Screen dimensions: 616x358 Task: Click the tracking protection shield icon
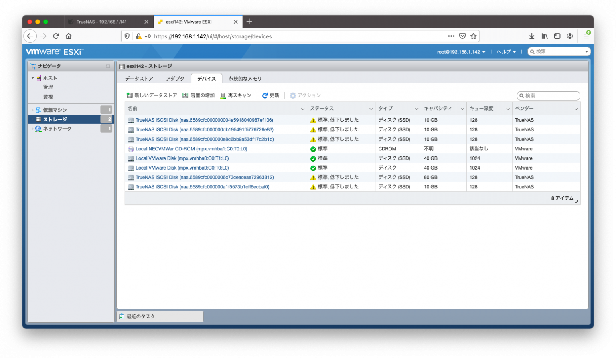127,36
